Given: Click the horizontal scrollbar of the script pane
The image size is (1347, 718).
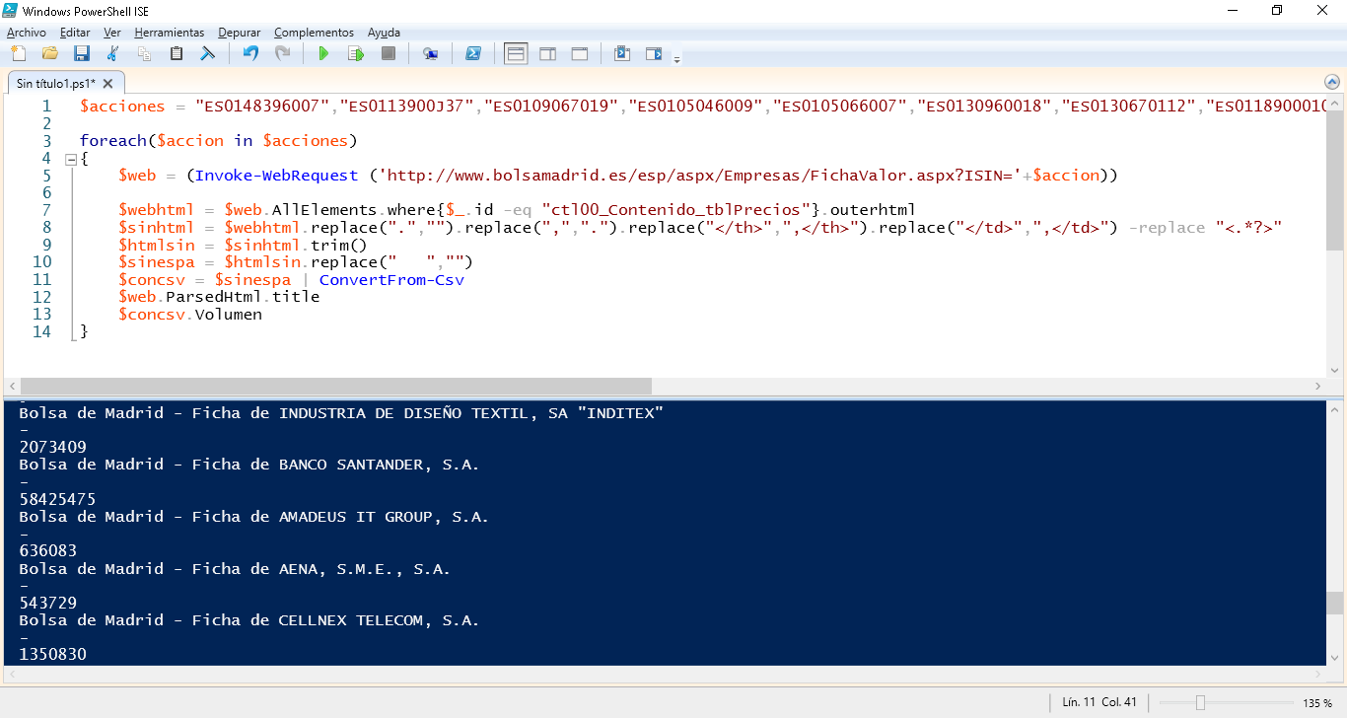Looking at the screenshot, I should [335, 387].
